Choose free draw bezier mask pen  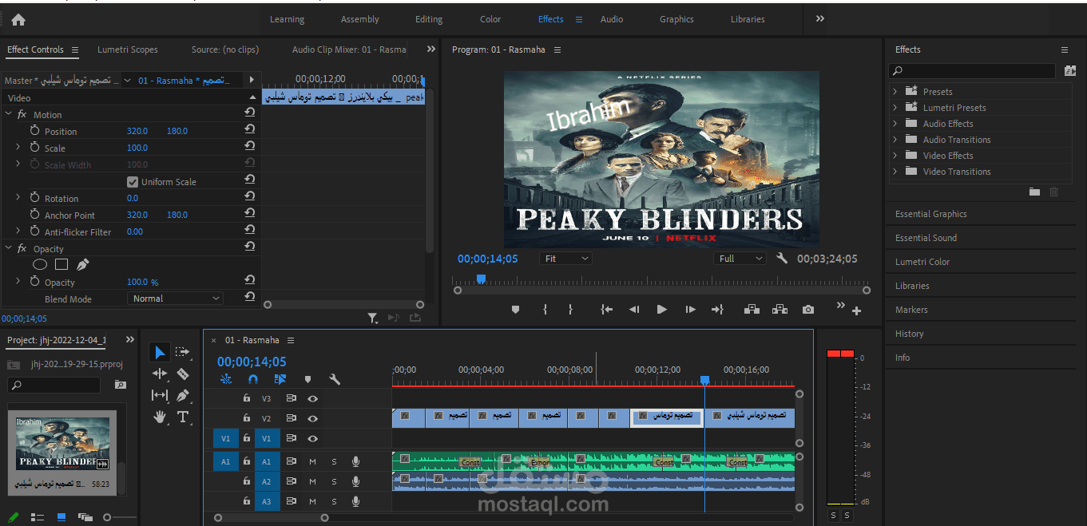82,264
